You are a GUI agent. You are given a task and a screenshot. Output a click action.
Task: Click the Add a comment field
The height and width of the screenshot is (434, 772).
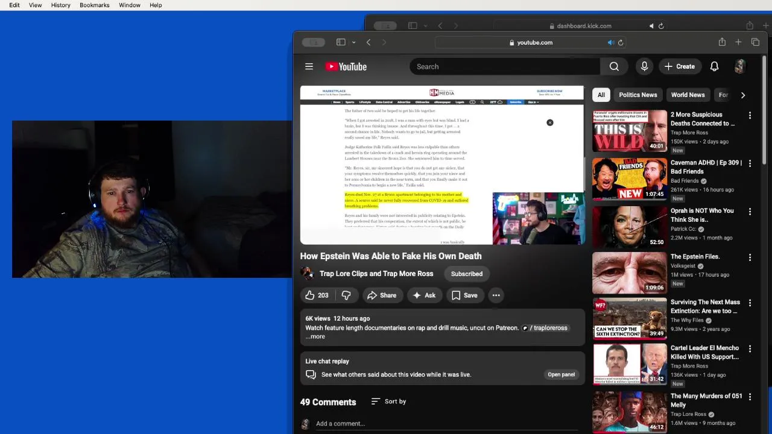pos(446,424)
